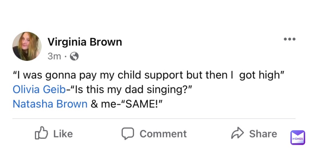Open the purple Memes envelope icon

(x=297, y=137)
